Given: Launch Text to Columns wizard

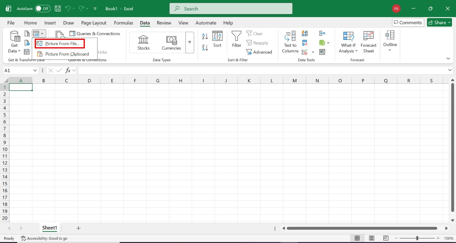Looking at the screenshot, I should point(290,42).
